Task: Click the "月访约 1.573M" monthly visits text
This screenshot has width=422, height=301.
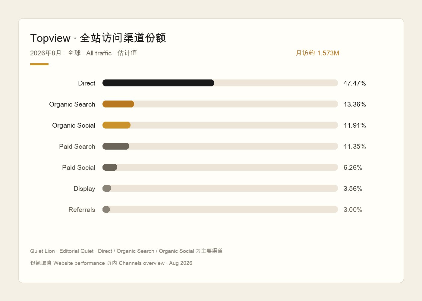Action: 317,53
